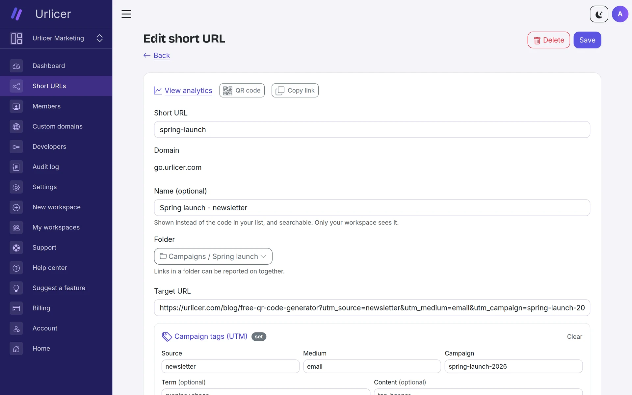Click the Short URLs share icon
The width and height of the screenshot is (632, 395).
[x=16, y=86]
